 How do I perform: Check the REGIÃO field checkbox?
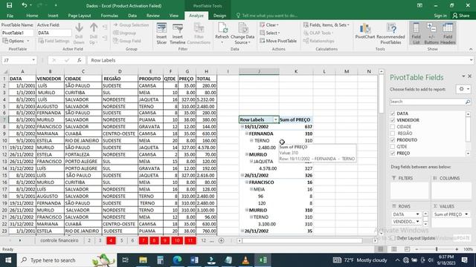(393, 133)
